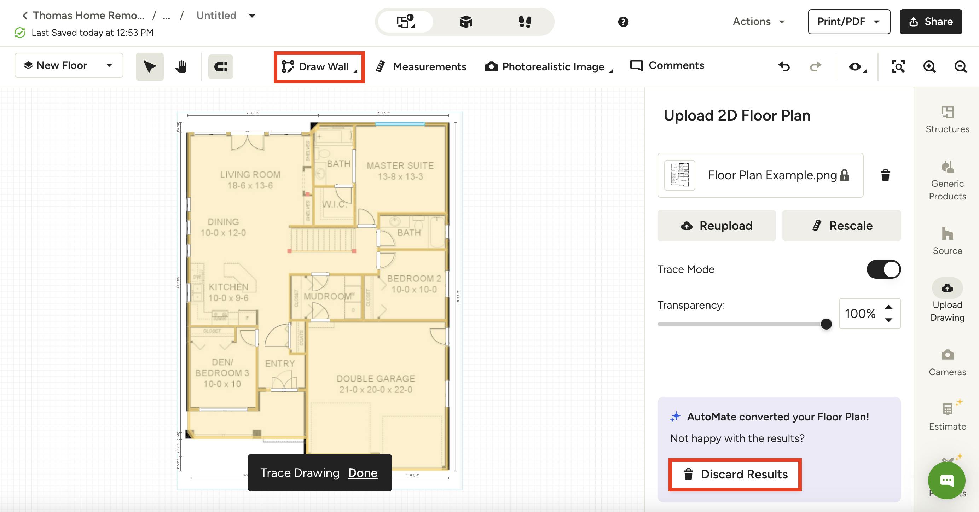
Task: Click the back chevron near project name
Action: 25,15
